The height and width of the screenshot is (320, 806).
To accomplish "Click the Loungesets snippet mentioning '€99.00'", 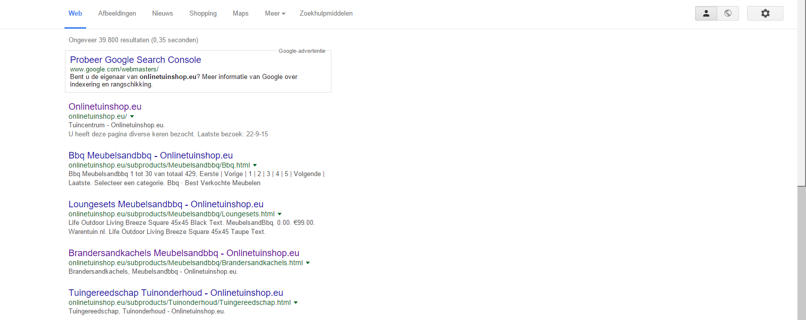I will 191,227.
